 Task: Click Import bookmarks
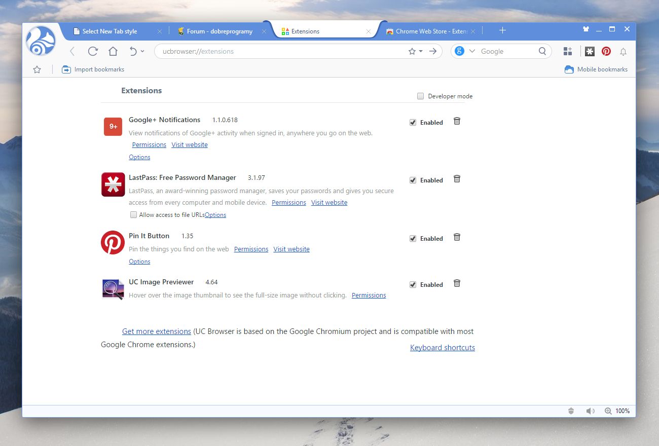click(x=93, y=69)
